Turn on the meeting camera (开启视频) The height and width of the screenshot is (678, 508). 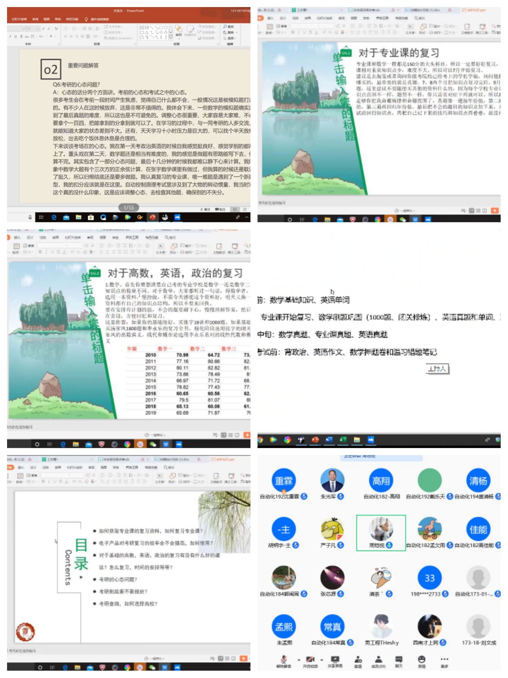tap(310, 660)
